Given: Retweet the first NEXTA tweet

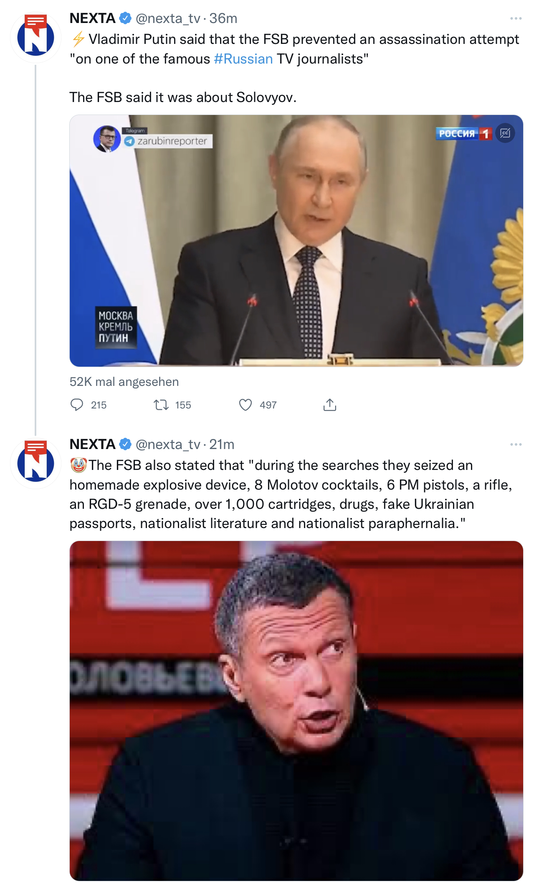Looking at the screenshot, I should coord(161,405).
